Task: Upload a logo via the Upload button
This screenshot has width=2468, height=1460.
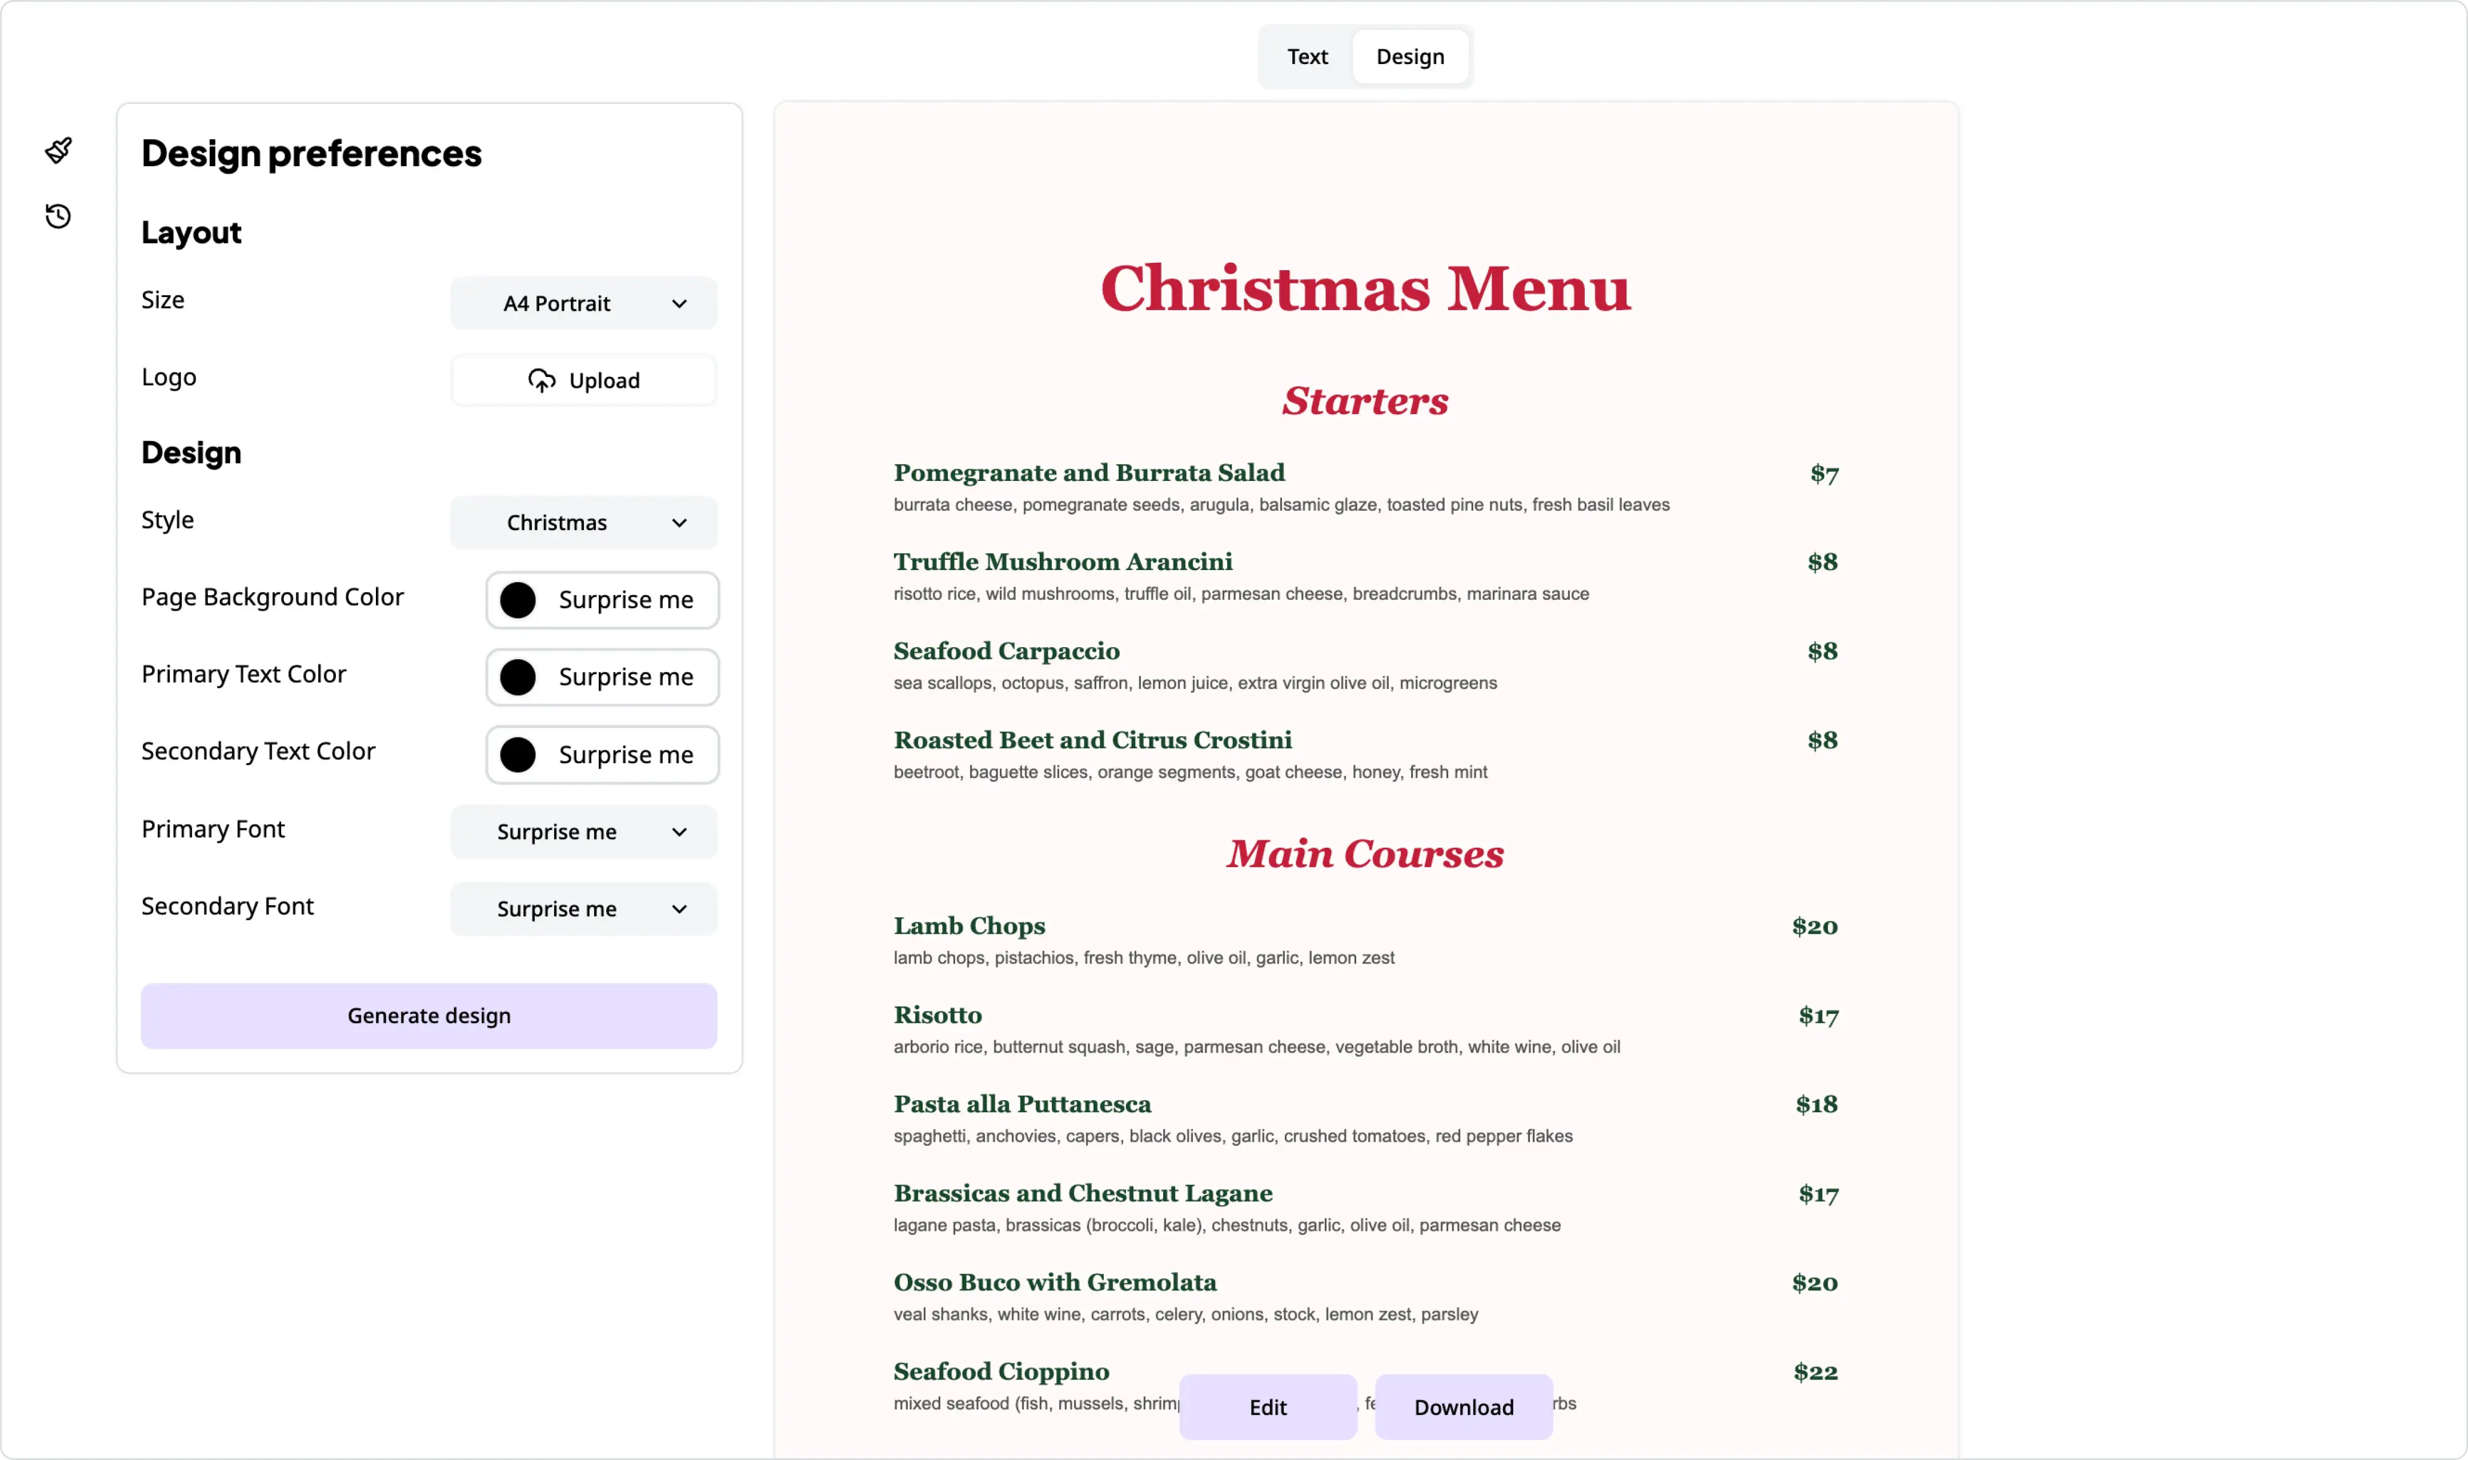Action: click(583, 381)
